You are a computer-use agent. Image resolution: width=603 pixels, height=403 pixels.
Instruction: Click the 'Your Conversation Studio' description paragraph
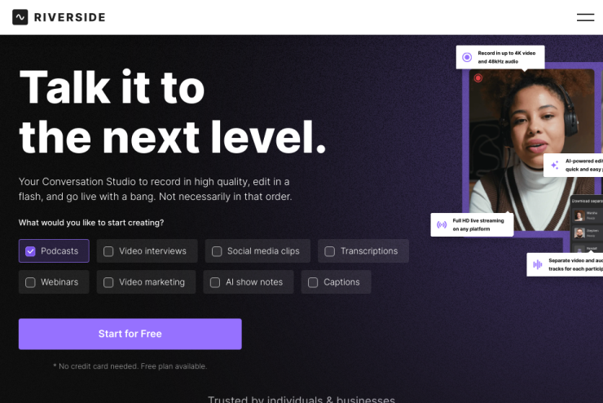[156, 189]
